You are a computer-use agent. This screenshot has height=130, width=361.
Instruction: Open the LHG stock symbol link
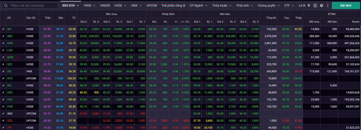point(10,50)
